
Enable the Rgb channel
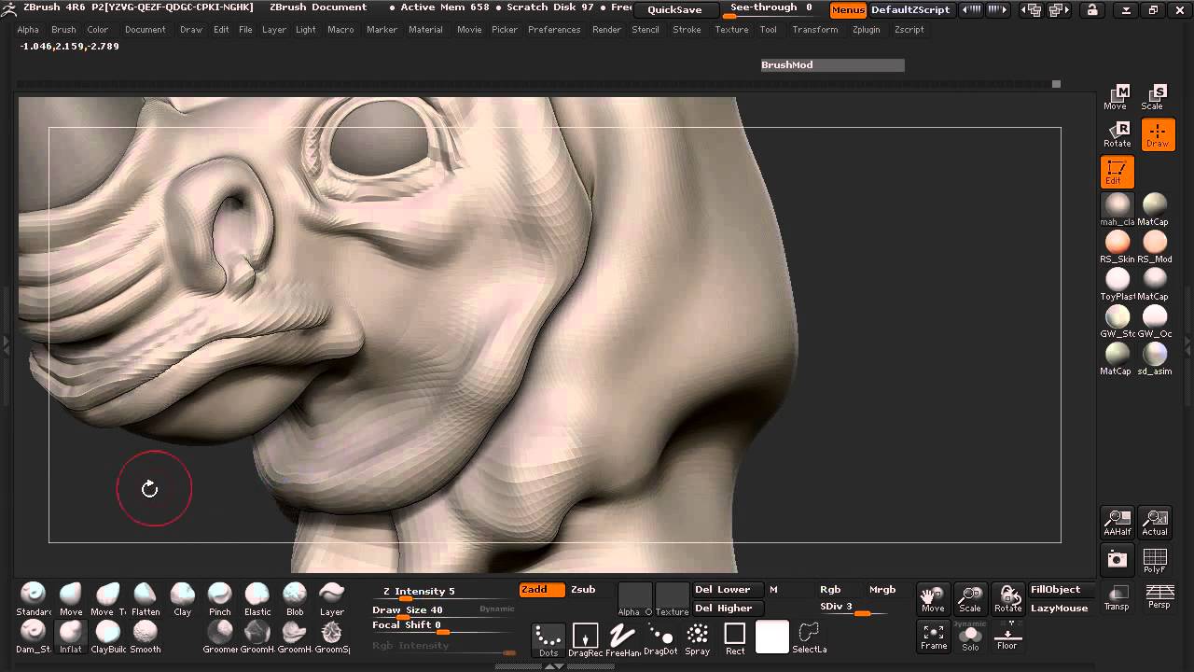[830, 590]
